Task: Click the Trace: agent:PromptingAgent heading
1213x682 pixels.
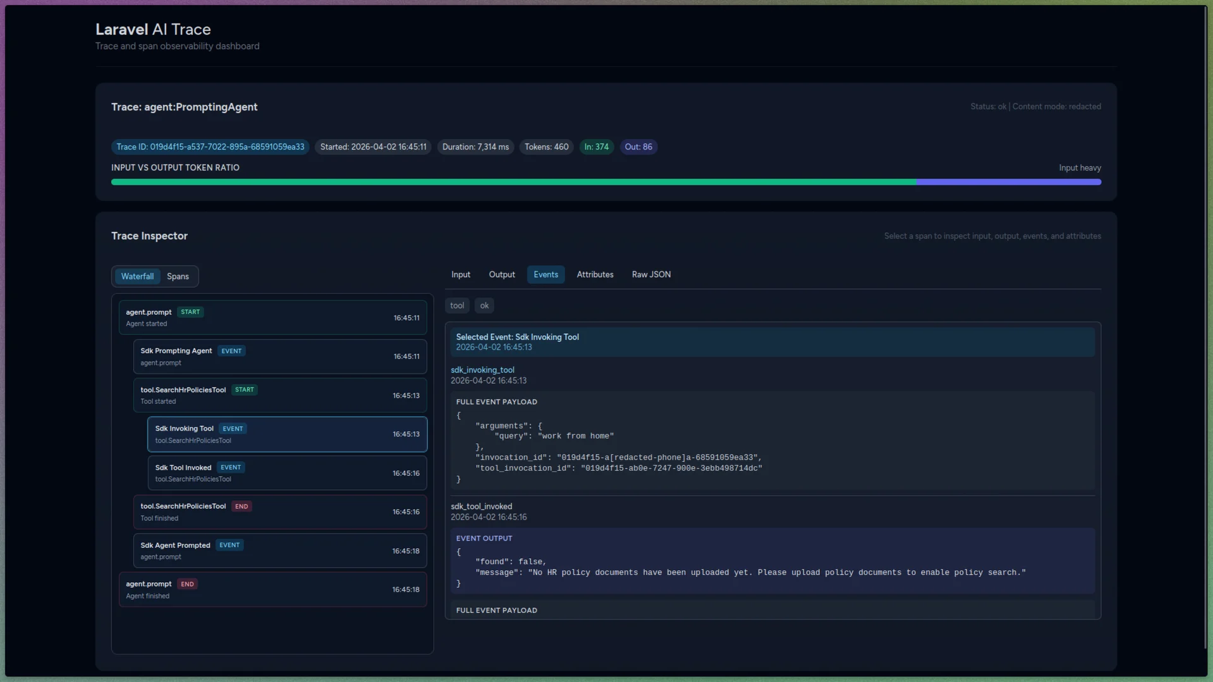Action: [x=184, y=107]
